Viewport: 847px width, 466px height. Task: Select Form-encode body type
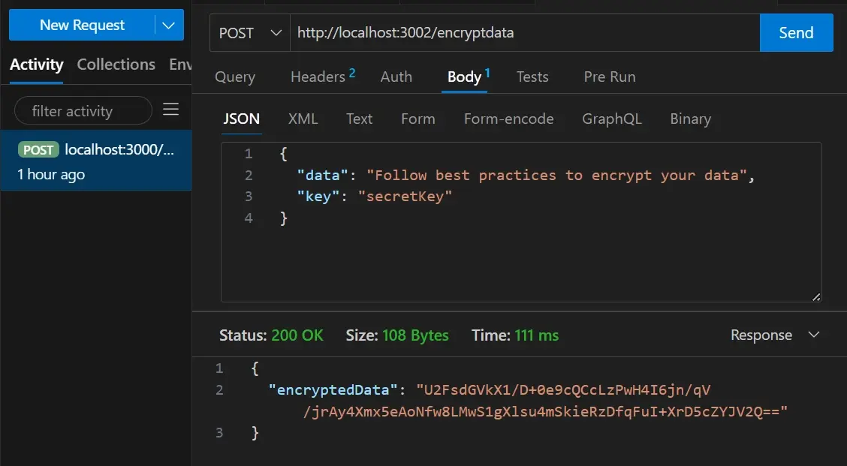point(508,119)
